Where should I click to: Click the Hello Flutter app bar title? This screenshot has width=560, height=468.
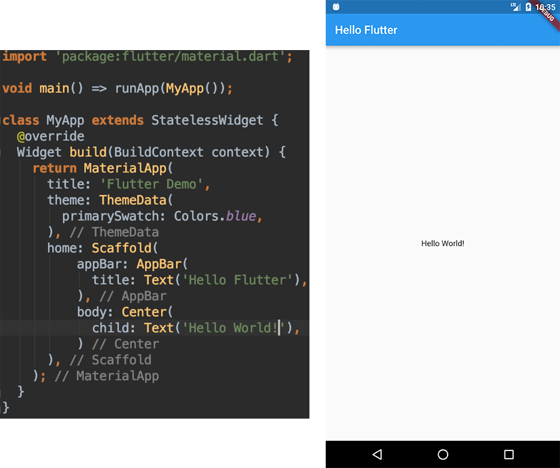(366, 30)
